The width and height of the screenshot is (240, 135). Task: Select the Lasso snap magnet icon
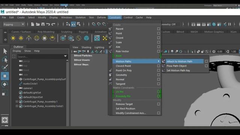coord(94,24)
